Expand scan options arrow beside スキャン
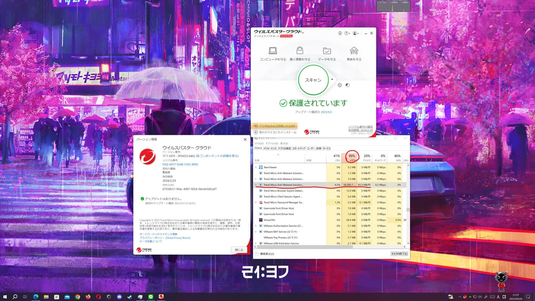 332,79
